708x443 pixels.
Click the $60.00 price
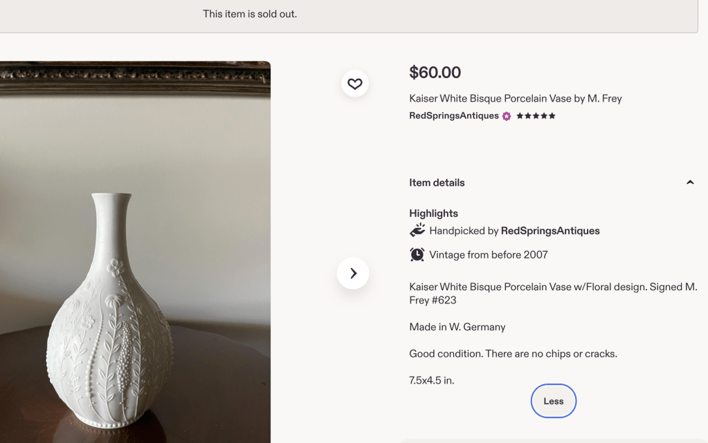(x=435, y=72)
